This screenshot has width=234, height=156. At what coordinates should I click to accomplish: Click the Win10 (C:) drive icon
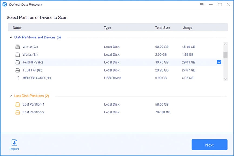18,47
